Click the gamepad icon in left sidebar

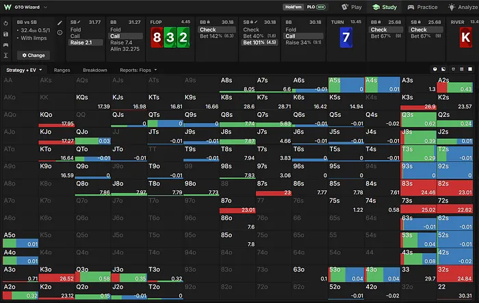coord(5,44)
